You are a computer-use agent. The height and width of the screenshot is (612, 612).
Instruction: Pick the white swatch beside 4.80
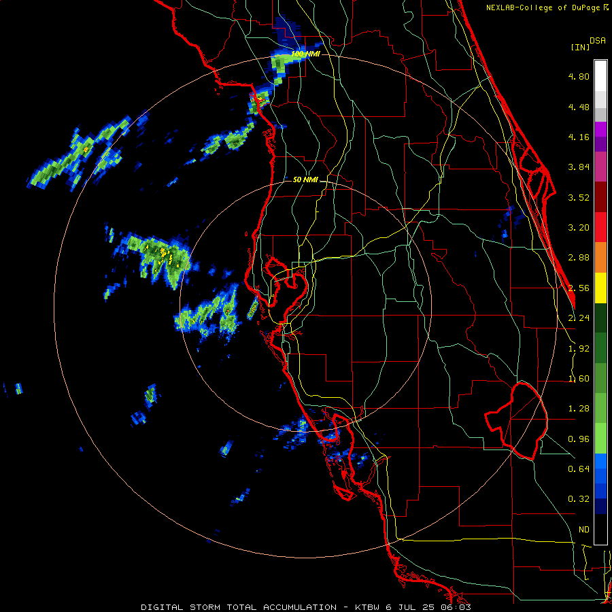click(x=600, y=76)
